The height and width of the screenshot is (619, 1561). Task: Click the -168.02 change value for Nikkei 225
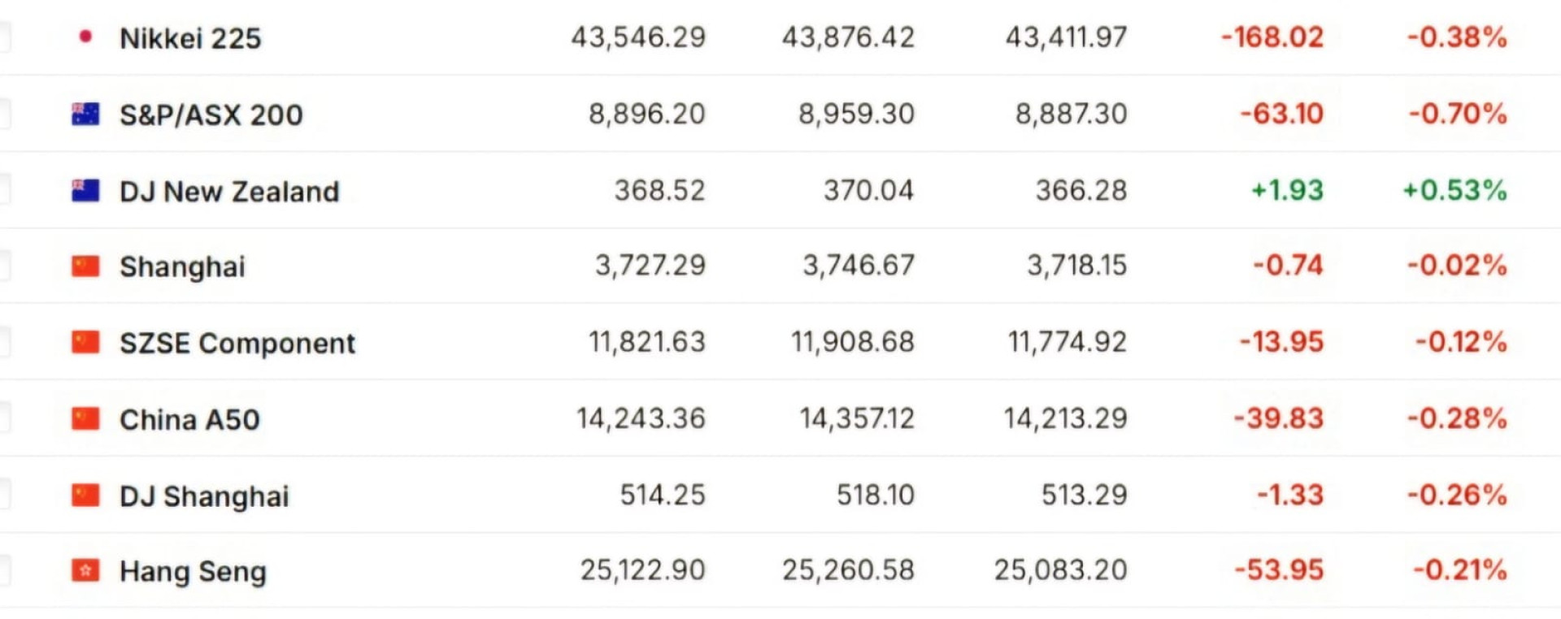click(1272, 37)
